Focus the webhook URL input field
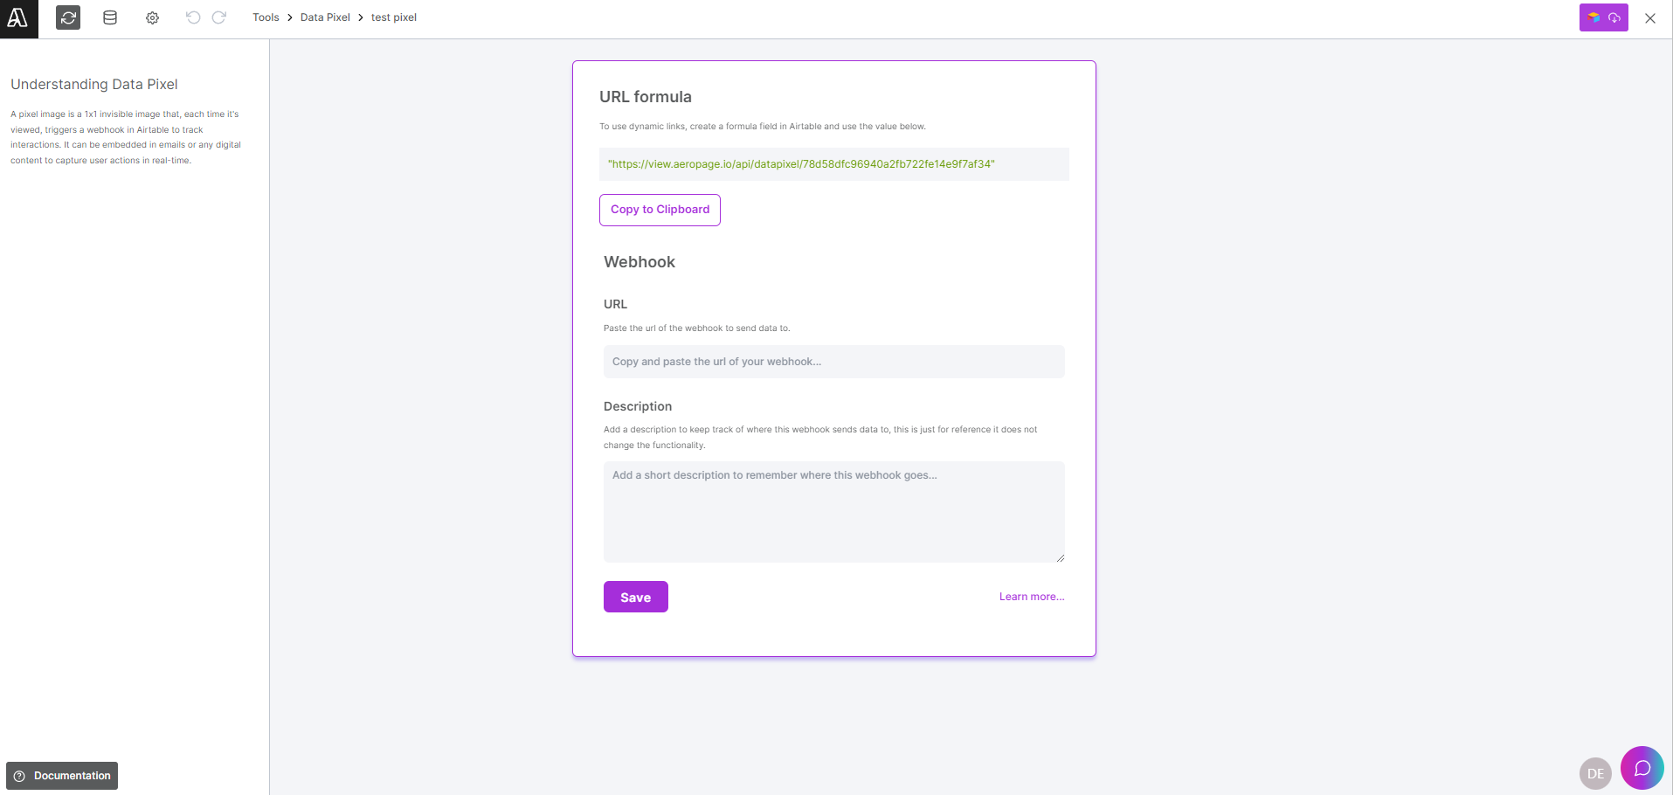The image size is (1673, 795). [833, 362]
